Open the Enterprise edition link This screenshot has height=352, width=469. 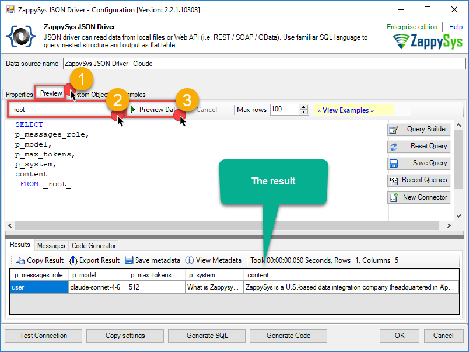[x=412, y=27]
